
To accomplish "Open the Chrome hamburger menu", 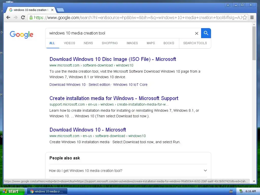I will click(252, 18).
